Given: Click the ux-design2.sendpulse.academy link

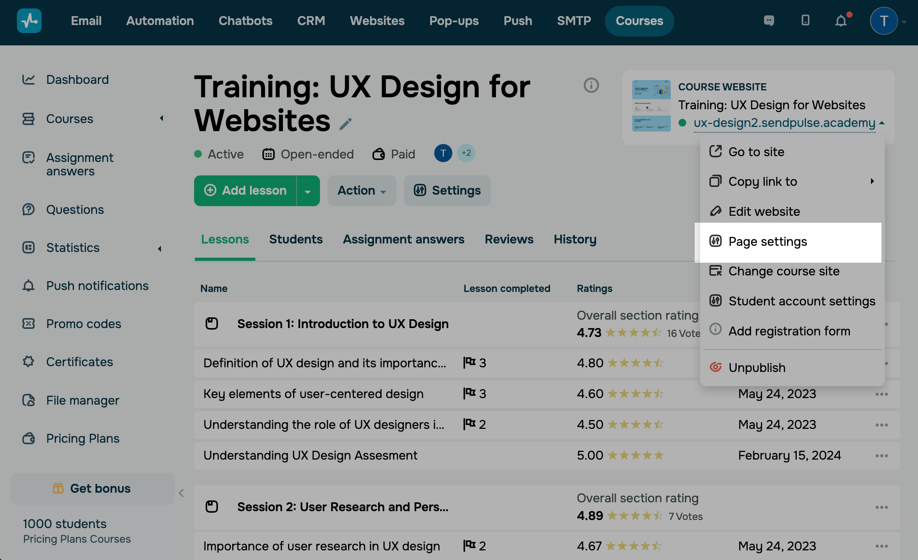Looking at the screenshot, I should coord(784,123).
